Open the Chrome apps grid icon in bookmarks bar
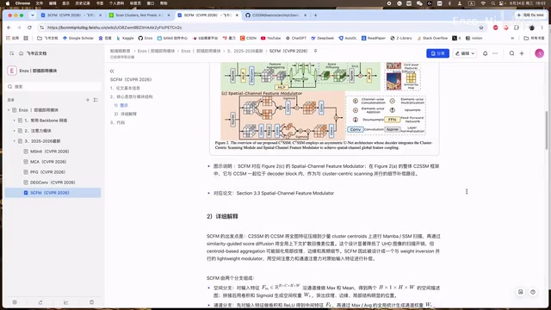 point(26,38)
